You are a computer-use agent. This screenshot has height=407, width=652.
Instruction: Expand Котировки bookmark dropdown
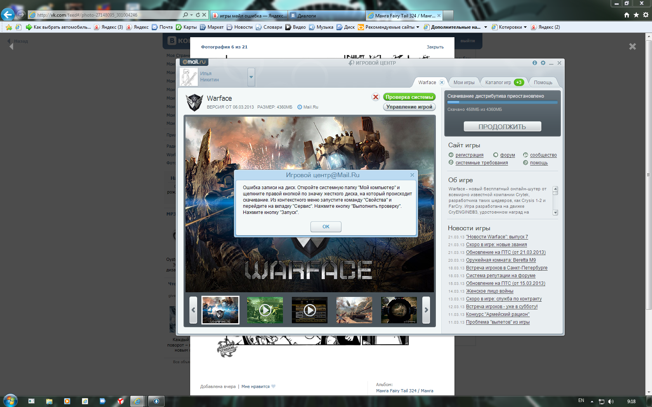[x=525, y=27]
